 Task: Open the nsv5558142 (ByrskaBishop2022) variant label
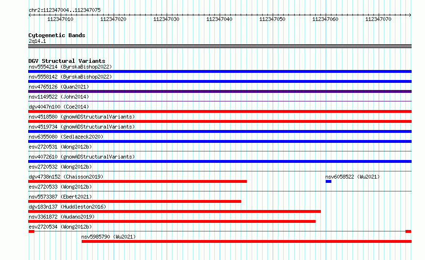(70, 77)
